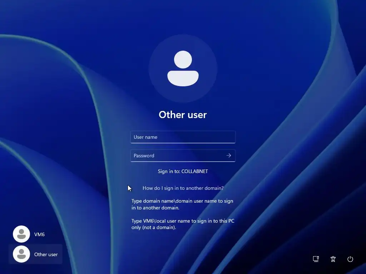Viewport: 366px width, 274px height.
Task: Select the Other user account
Action: tap(35, 254)
